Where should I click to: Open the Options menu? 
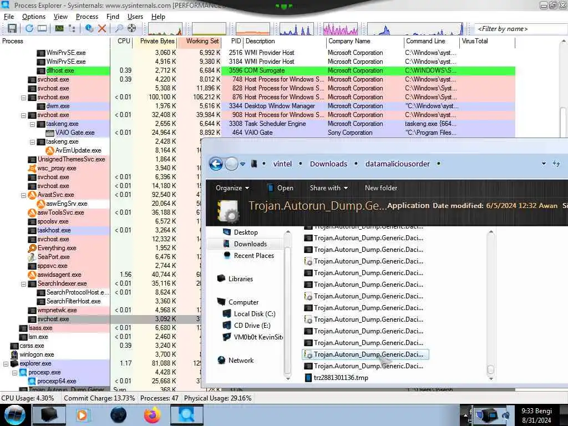34,17
